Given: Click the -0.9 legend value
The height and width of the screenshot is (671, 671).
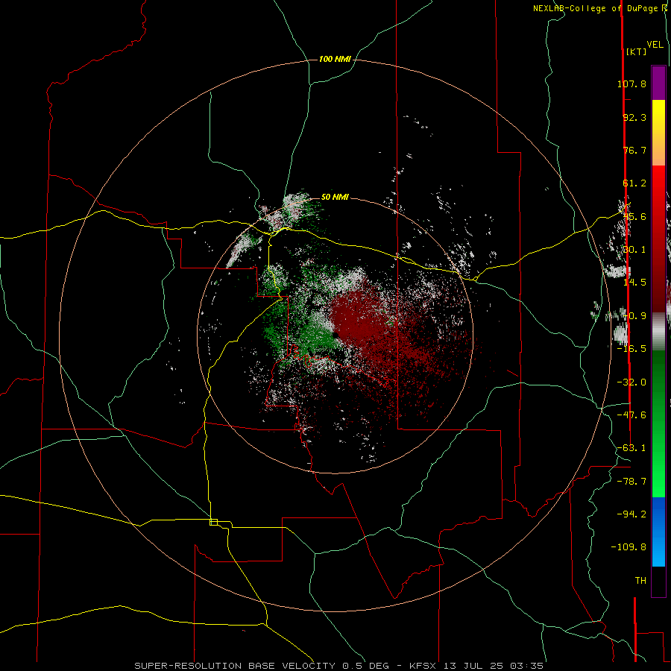Looking at the screenshot, I should click(634, 316).
